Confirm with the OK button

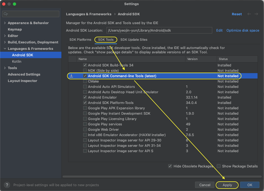[250, 185]
